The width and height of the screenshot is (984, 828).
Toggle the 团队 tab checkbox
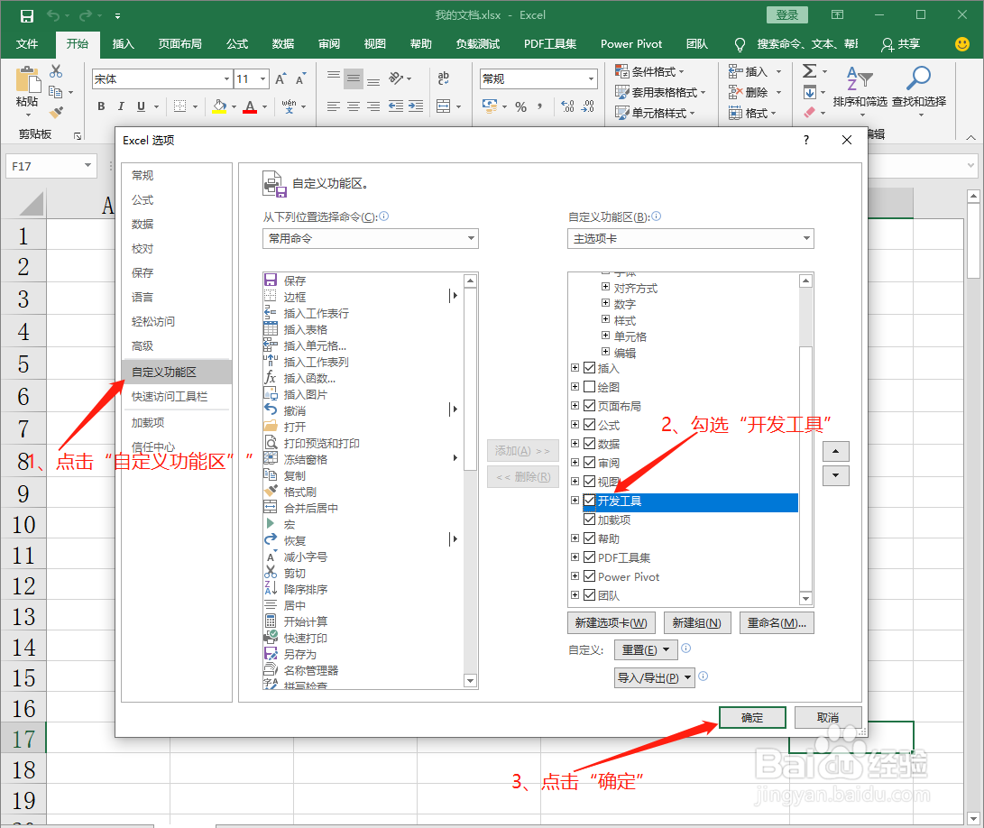point(589,594)
